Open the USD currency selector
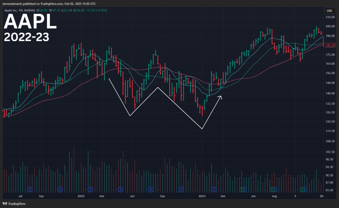 click(329, 11)
